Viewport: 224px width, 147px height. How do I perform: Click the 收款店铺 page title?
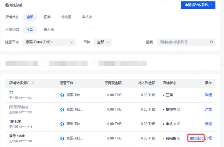pos(14,5)
